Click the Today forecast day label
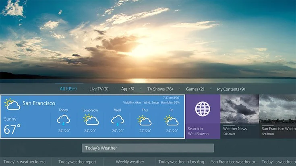The image size is (296, 166). (x=63, y=110)
